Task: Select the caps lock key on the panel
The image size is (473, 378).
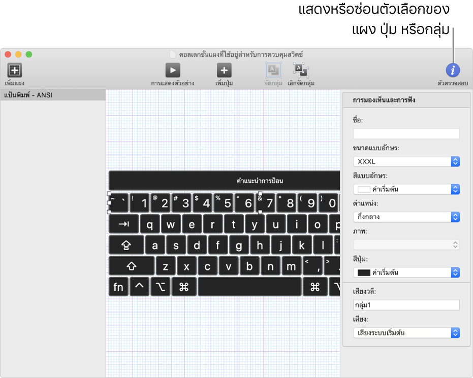Action: (126, 245)
